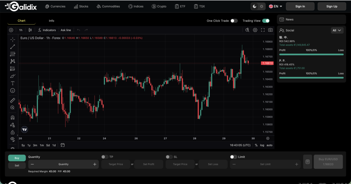Screen dimensions: 351x184
Task: Open the Commodities menu
Action: [x=108, y=6]
